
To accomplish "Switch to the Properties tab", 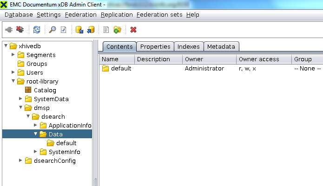I will tap(155, 47).
